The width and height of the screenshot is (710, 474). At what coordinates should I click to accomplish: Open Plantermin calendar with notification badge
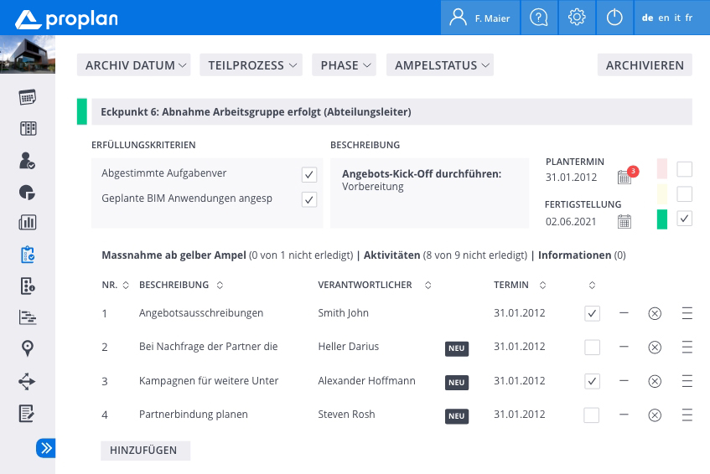[624, 177]
